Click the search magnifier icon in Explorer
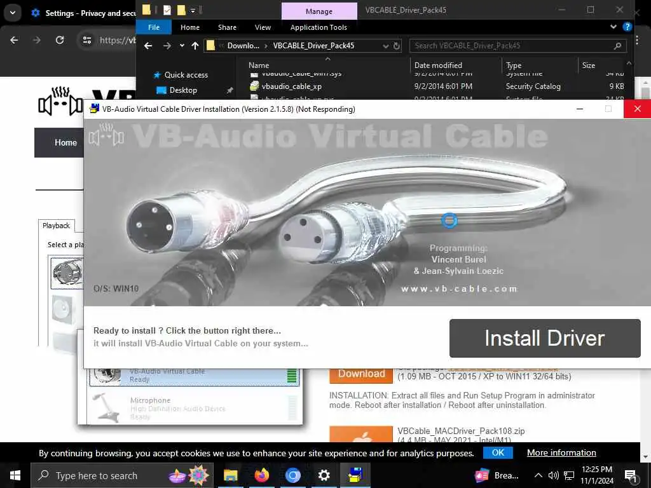The width and height of the screenshot is (651, 488). point(617,46)
